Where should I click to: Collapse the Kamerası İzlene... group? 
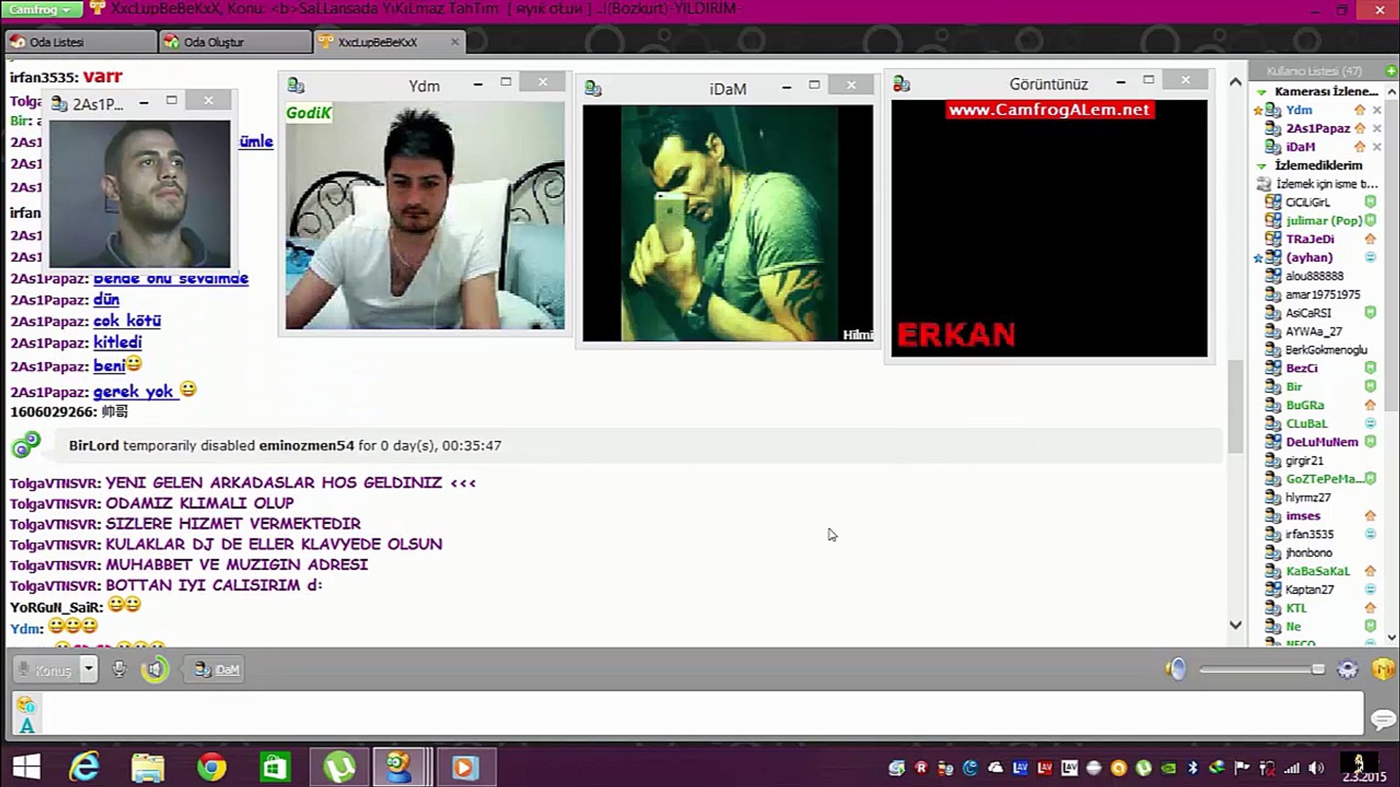(x=1261, y=92)
